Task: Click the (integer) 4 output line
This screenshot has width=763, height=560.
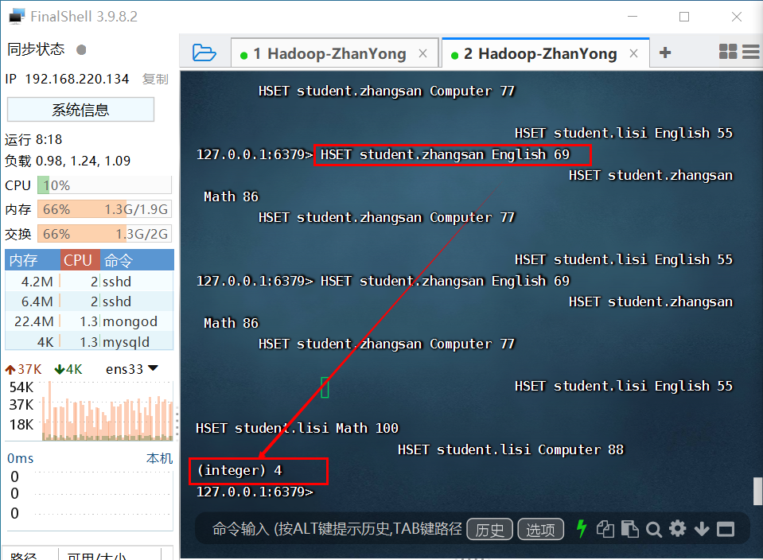Action: [239, 470]
